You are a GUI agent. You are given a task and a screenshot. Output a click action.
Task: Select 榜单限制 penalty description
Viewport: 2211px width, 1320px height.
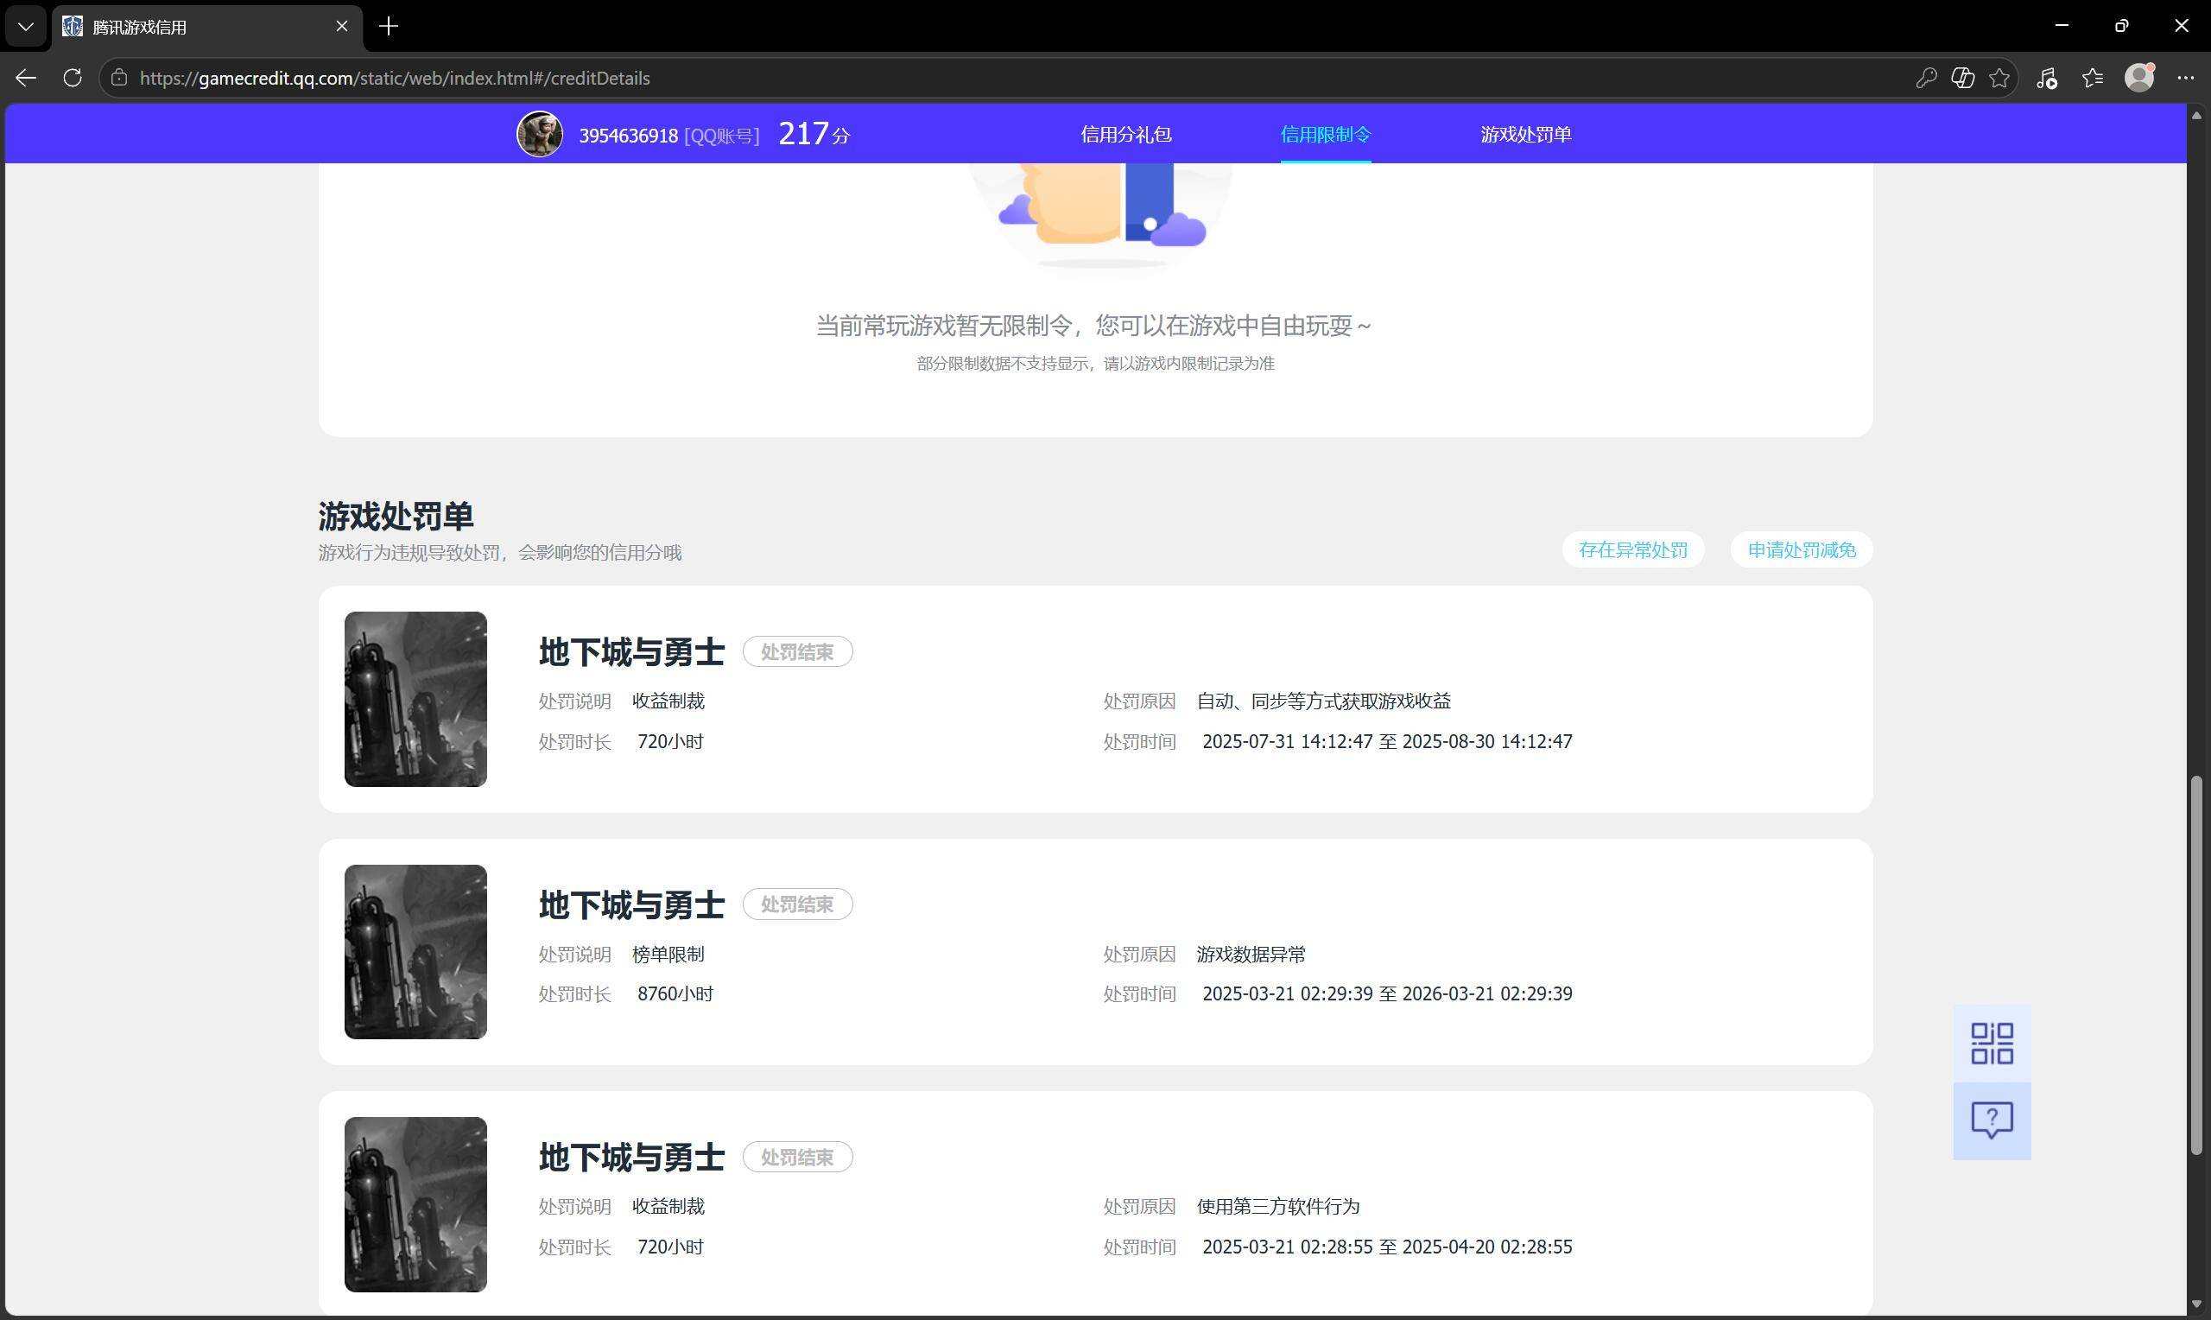pos(668,955)
